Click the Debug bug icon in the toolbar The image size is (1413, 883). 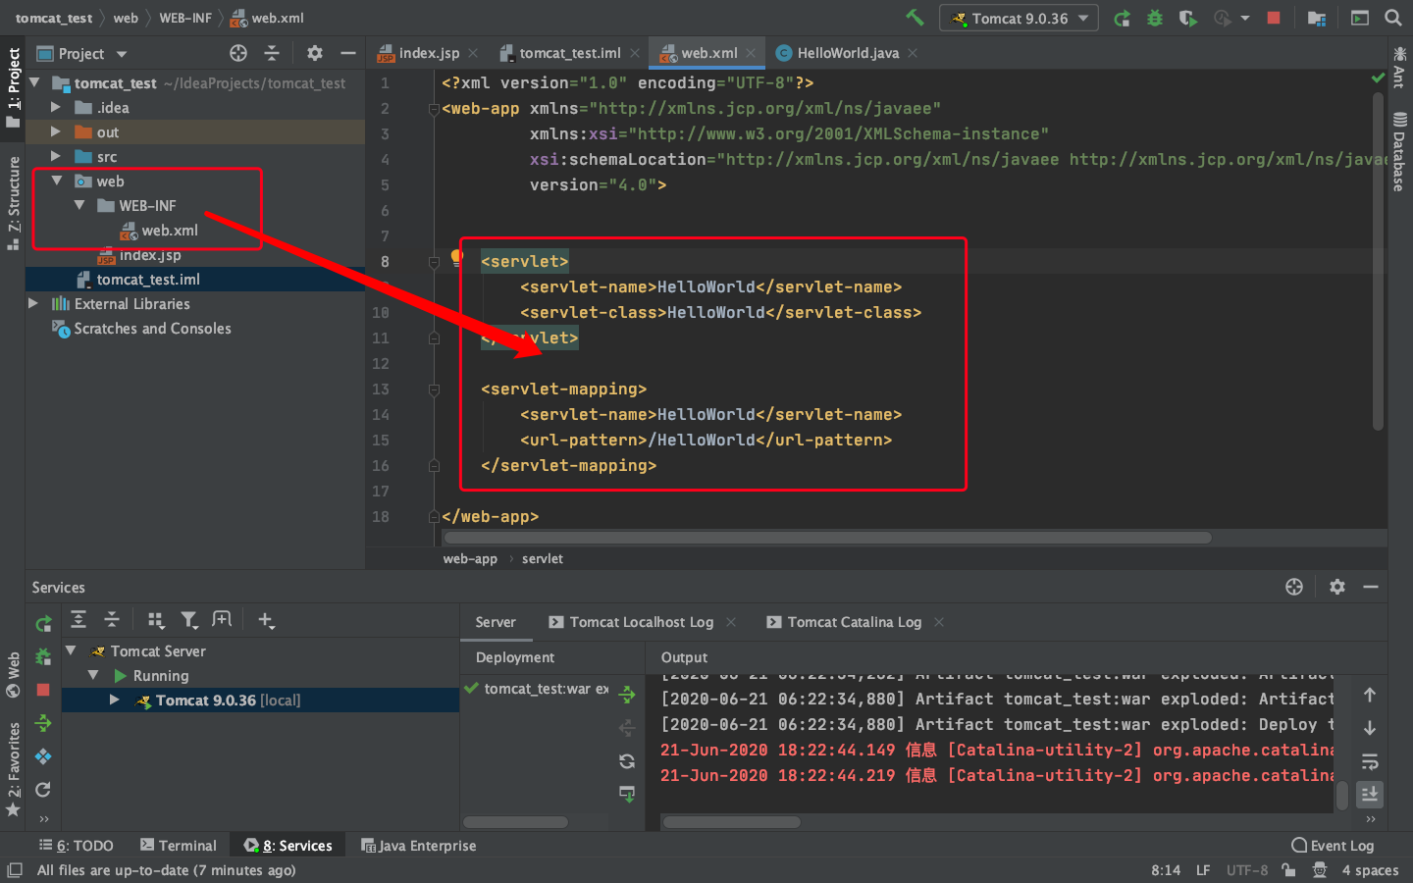1155,18
